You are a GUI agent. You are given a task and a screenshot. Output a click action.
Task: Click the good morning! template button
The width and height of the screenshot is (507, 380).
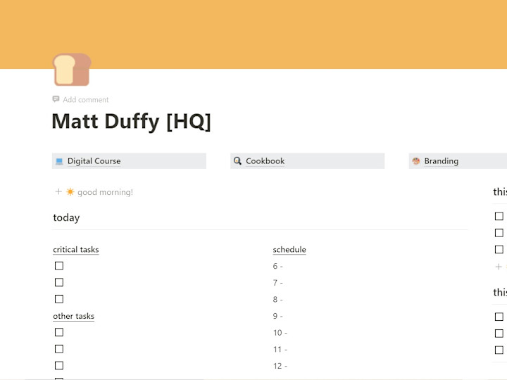[105, 192]
